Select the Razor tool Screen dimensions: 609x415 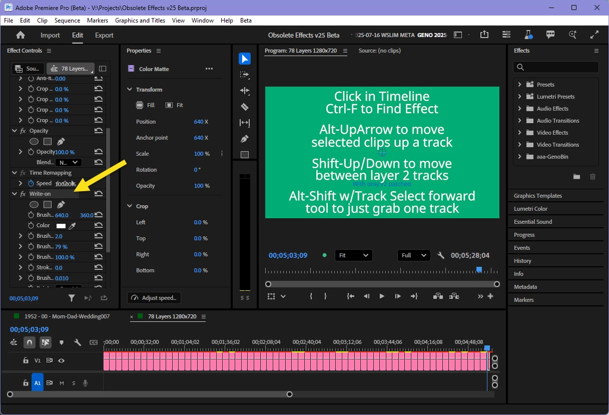[x=245, y=107]
